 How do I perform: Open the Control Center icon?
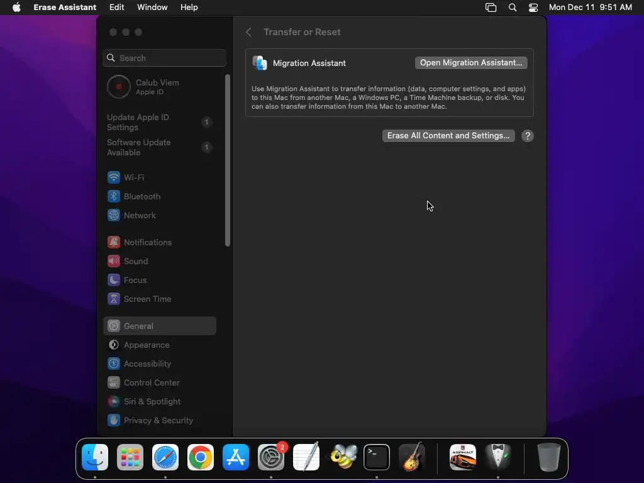tap(114, 383)
